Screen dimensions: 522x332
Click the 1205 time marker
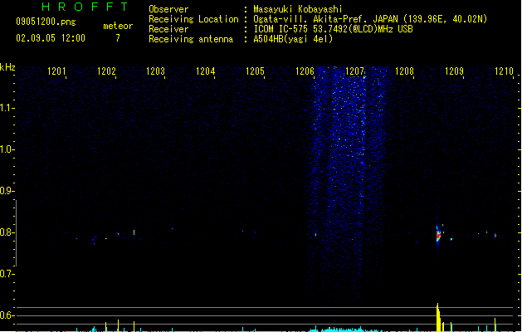[256, 71]
